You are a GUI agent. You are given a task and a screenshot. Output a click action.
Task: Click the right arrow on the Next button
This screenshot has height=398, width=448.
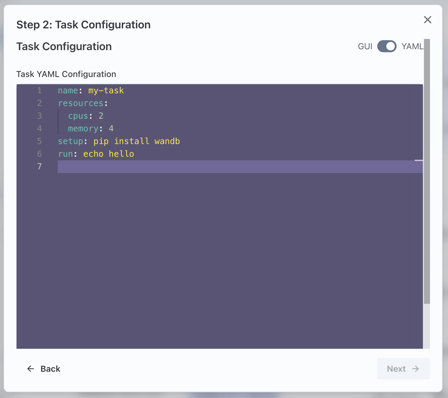416,369
